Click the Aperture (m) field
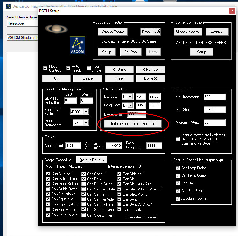238x236 pixels. [x=73, y=146]
